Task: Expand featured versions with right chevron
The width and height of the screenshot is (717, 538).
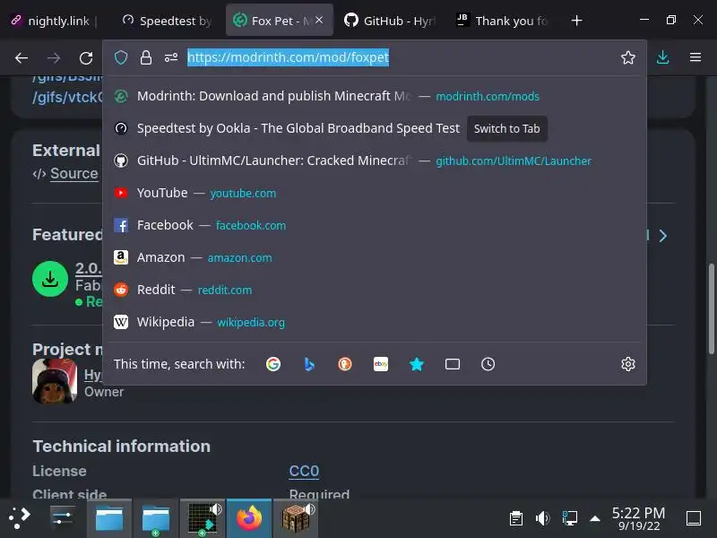Action: (x=663, y=236)
